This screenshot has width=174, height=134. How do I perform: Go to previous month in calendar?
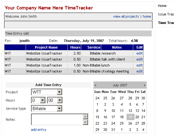pyautogui.click(x=96, y=85)
